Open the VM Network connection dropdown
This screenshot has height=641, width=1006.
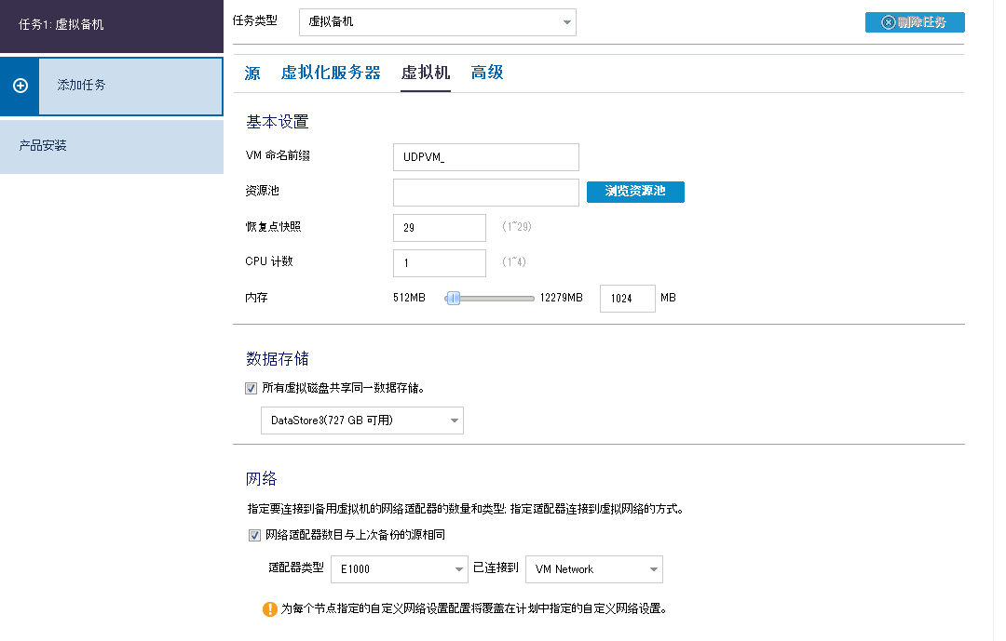[593, 569]
